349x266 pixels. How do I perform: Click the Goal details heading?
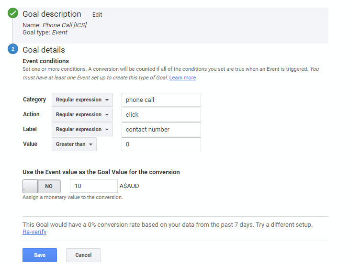44,50
